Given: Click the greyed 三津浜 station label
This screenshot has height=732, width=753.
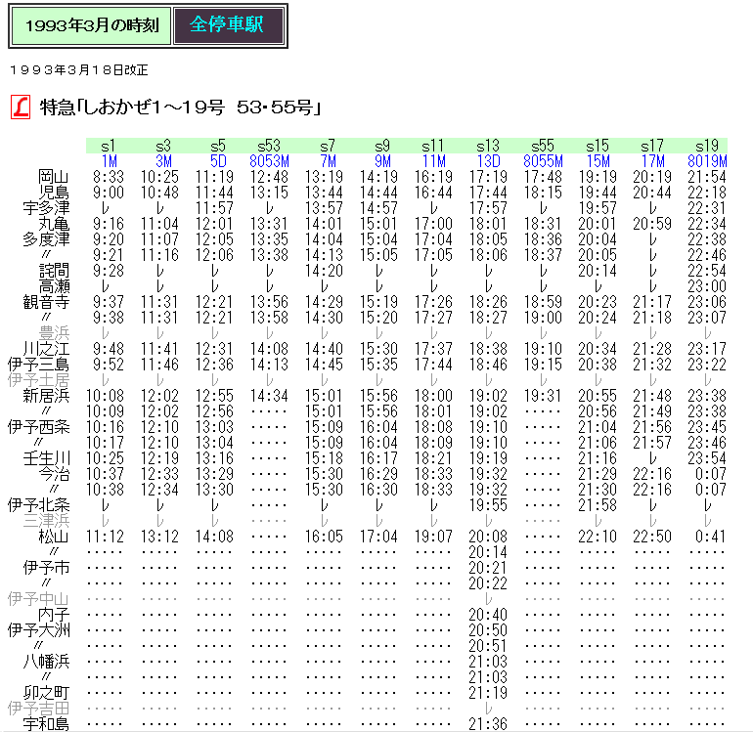Looking at the screenshot, I should click(46, 520).
